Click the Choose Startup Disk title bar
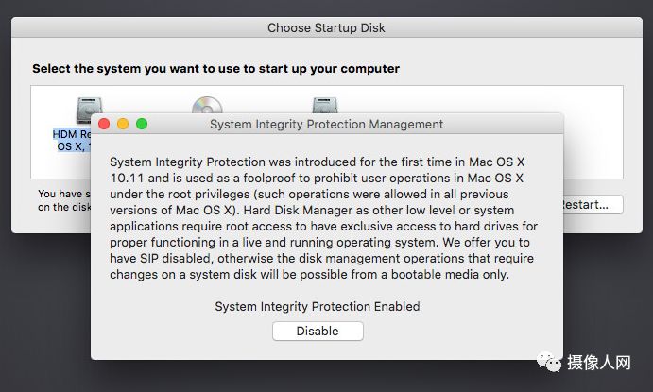The image size is (653, 392). [326, 28]
